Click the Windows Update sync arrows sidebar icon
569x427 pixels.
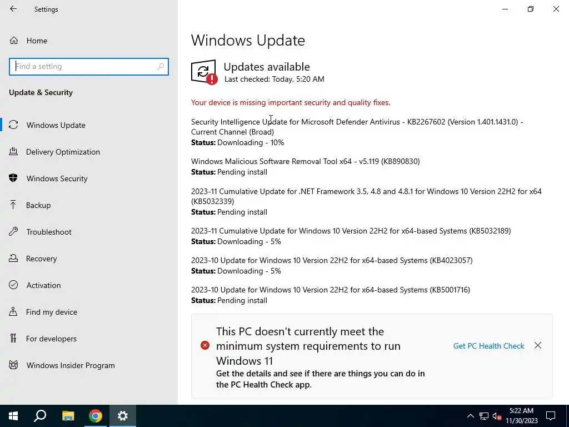tap(13, 125)
